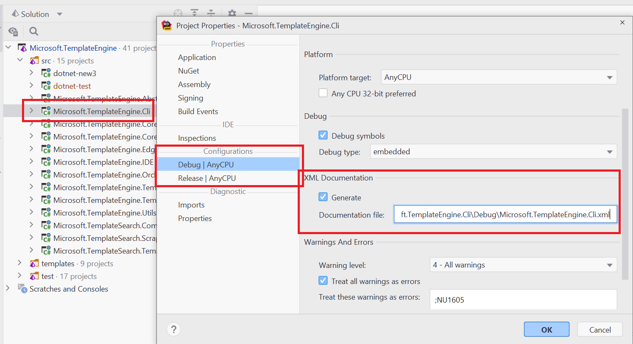
Task: Open the Warning level dropdown
Action: pyautogui.click(x=523, y=265)
